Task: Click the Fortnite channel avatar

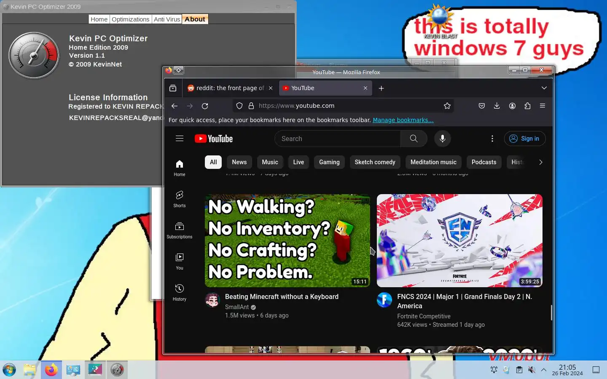Action: (x=384, y=300)
